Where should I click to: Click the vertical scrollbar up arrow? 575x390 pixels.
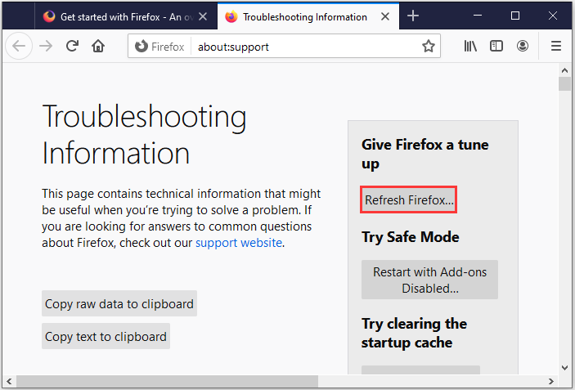(564, 70)
